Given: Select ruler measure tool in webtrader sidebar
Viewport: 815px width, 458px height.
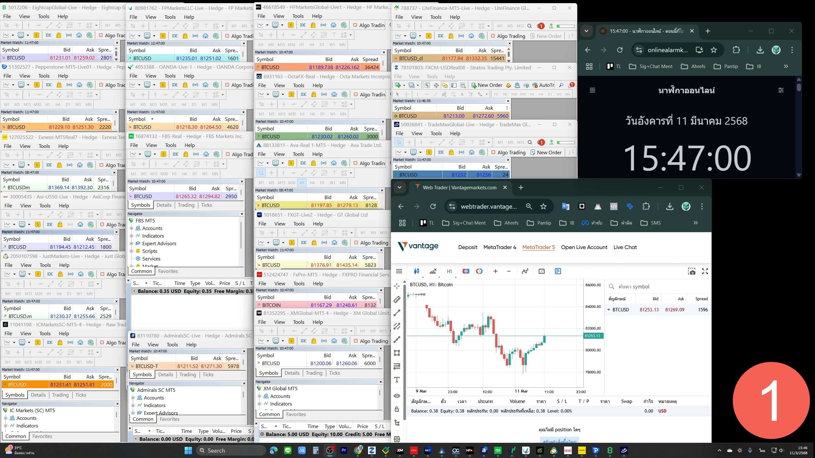Looking at the screenshot, I should point(397,299).
